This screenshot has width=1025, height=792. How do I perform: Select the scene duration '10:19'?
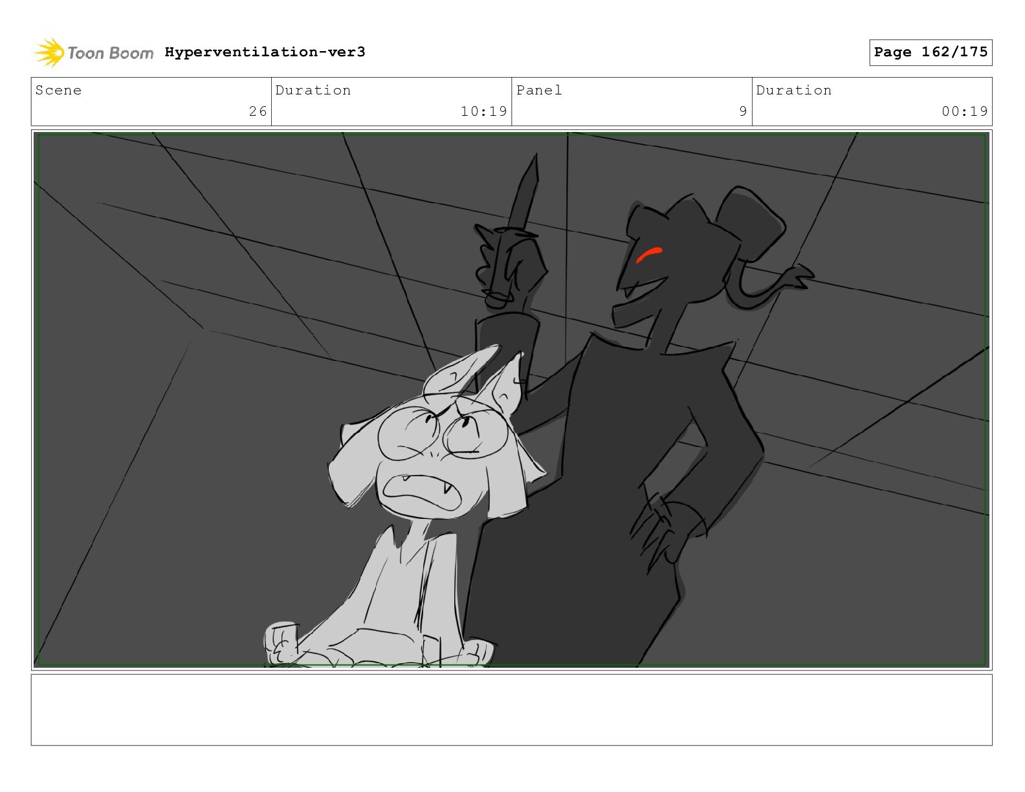coord(483,111)
